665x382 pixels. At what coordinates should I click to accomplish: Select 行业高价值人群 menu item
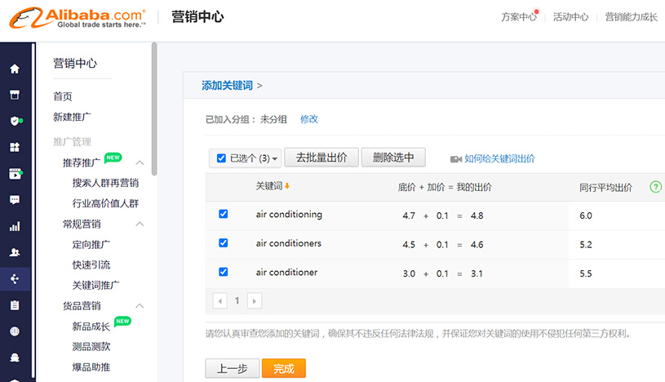coord(105,203)
